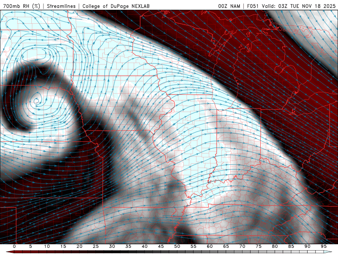
Task: Click the "5" value on the color scale
Action: point(30,246)
